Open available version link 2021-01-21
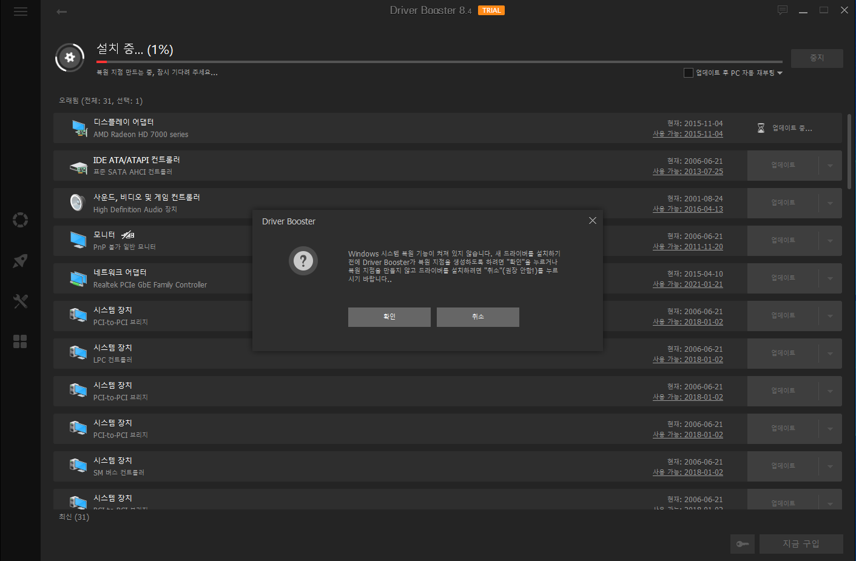 [688, 284]
